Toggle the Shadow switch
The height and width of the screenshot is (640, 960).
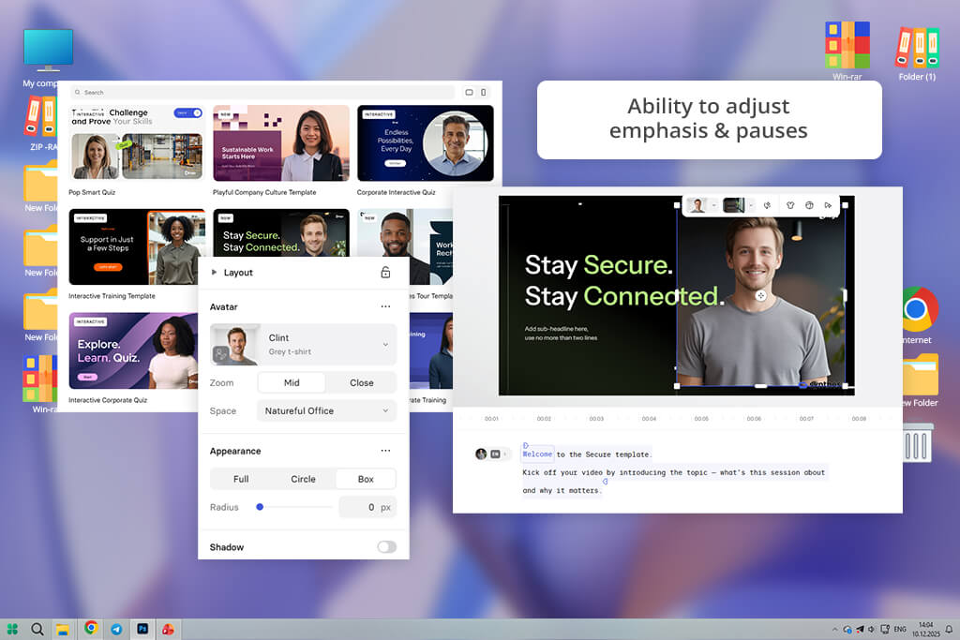coord(386,547)
